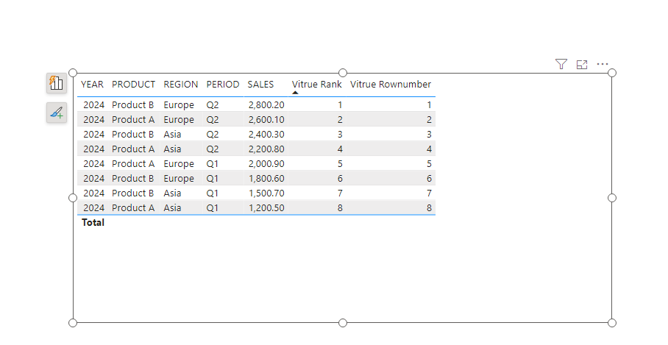
Task: Click the right-middle resize handle of visual
Action: [x=612, y=198]
